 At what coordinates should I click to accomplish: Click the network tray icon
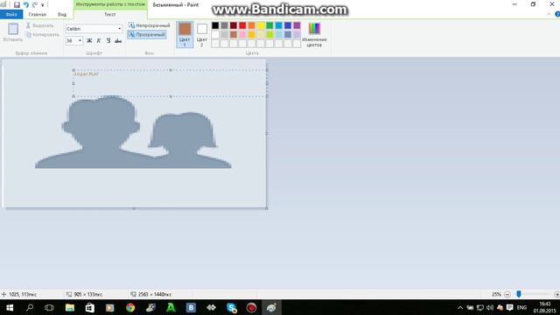(x=480, y=307)
